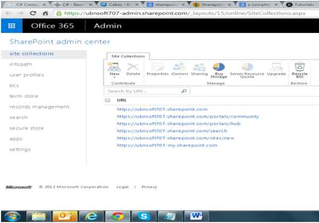Click the Buy Storage pie icon
The width and height of the screenshot is (319, 223).
(219, 67)
